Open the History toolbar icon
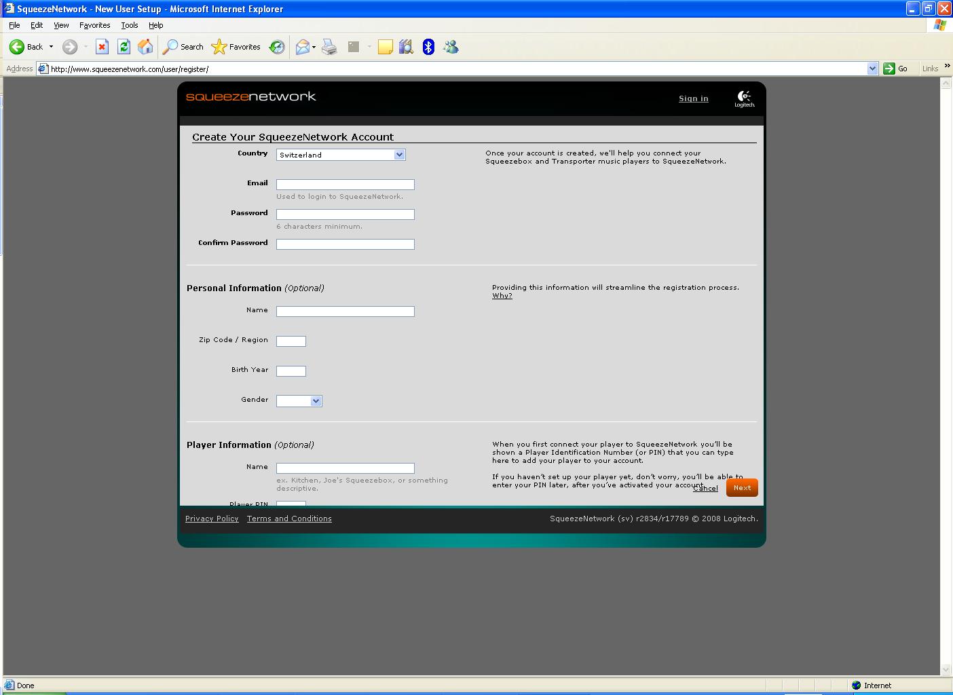Image resolution: width=953 pixels, height=695 pixels. 277,47
